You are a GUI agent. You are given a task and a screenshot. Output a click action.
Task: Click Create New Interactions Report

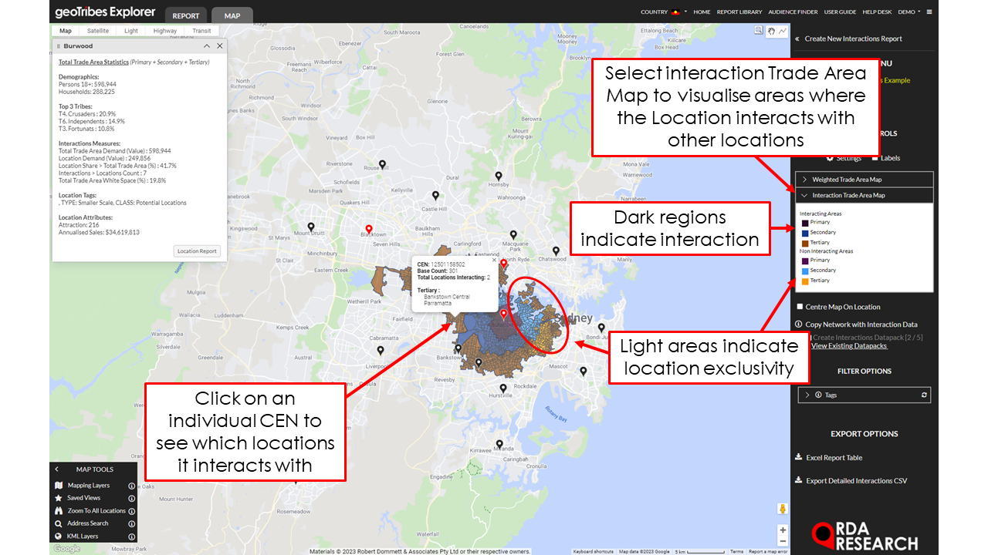click(x=853, y=39)
